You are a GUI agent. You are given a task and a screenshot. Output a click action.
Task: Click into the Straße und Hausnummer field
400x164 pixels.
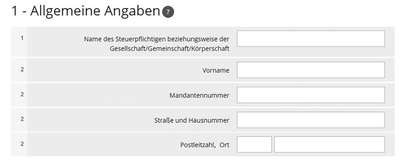(311, 120)
